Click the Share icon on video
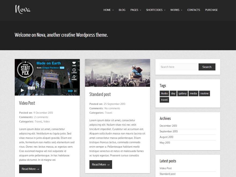 [x=74, y=78]
